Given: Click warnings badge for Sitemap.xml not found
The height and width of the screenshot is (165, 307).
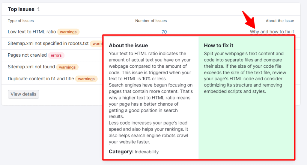Looking at the screenshot, I should [x=67, y=67].
